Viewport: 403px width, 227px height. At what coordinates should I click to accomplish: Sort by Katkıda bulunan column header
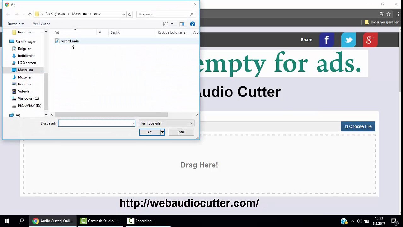tap(173, 32)
